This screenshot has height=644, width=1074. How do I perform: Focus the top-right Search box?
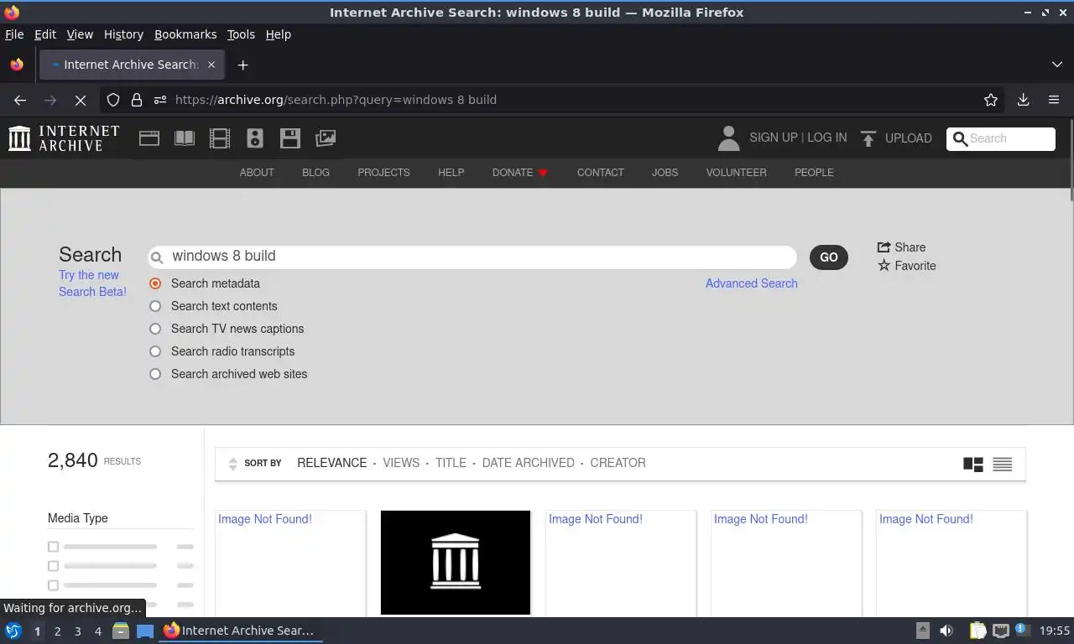1001,139
